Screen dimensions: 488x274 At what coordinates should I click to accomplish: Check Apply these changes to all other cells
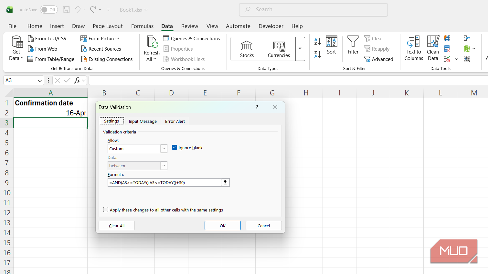click(x=106, y=210)
